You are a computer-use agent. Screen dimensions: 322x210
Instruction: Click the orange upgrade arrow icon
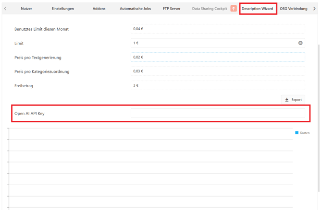234,9
